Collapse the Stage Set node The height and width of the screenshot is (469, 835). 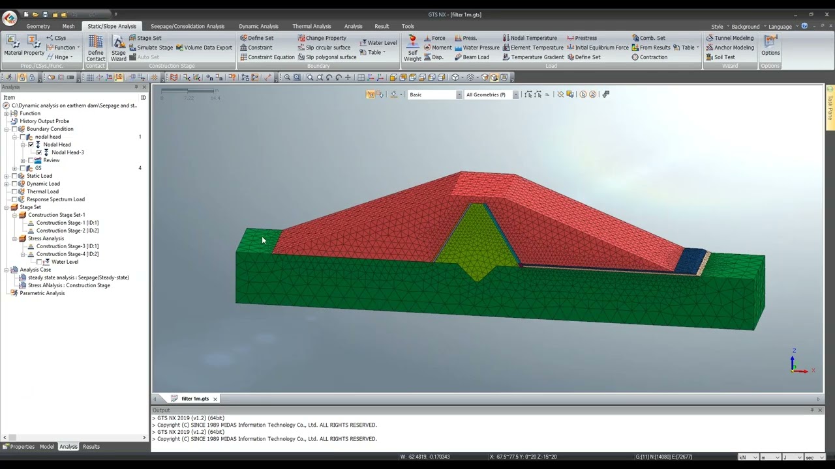click(x=7, y=207)
